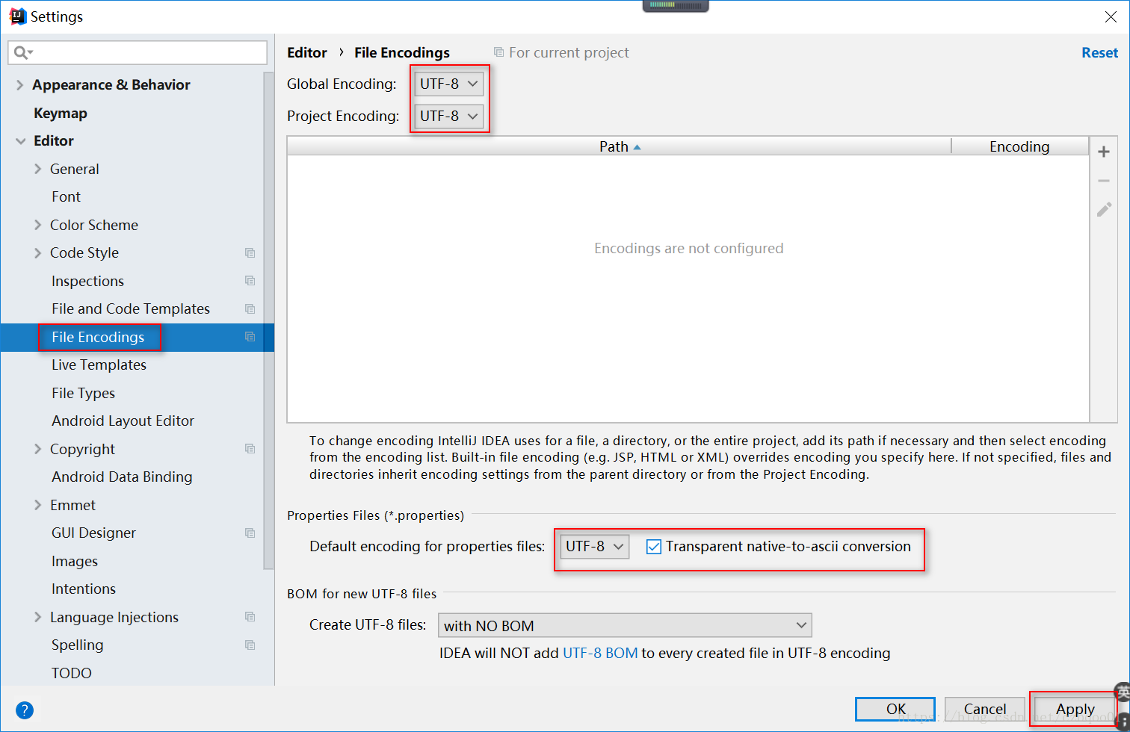Open TODO settings page
This screenshot has height=732, width=1130.
pyautogui.click(x=72, y=673)
